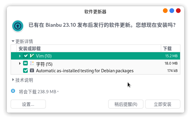Minimize the updater with the orange button
This screenshot has width=191, height=120.
165,11
